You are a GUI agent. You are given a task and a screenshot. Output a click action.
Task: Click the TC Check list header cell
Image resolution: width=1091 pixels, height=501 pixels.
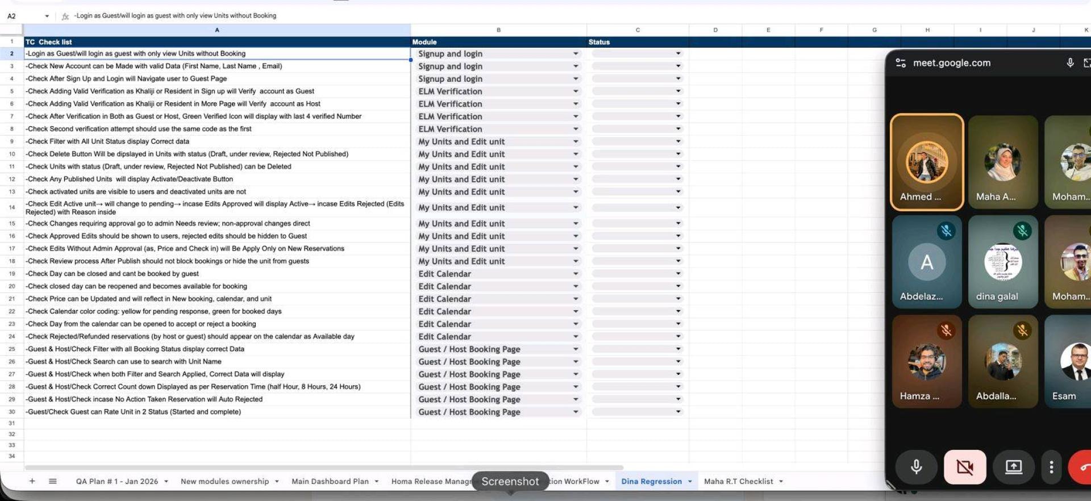coord(217,42)
